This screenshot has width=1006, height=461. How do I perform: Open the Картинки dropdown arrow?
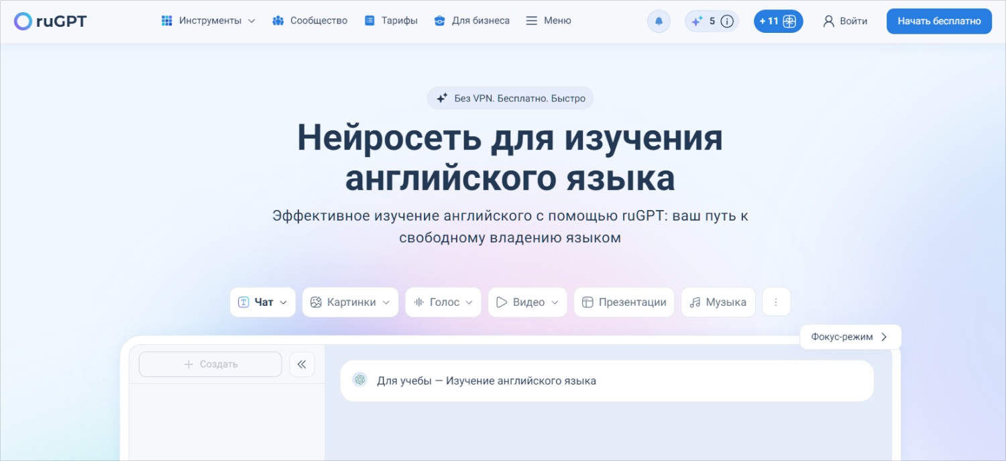point(386,303)
